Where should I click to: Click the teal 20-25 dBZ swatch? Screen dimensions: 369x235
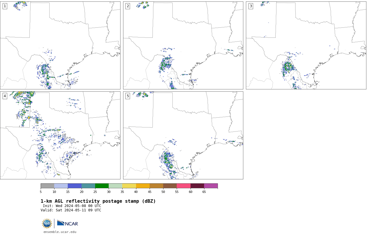tap(88, 186)
